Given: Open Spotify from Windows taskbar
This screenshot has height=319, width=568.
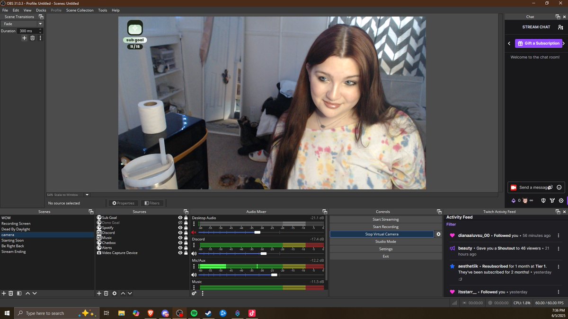Looking at the screenshot, I should pyautogui.click(x=194, y=313).
